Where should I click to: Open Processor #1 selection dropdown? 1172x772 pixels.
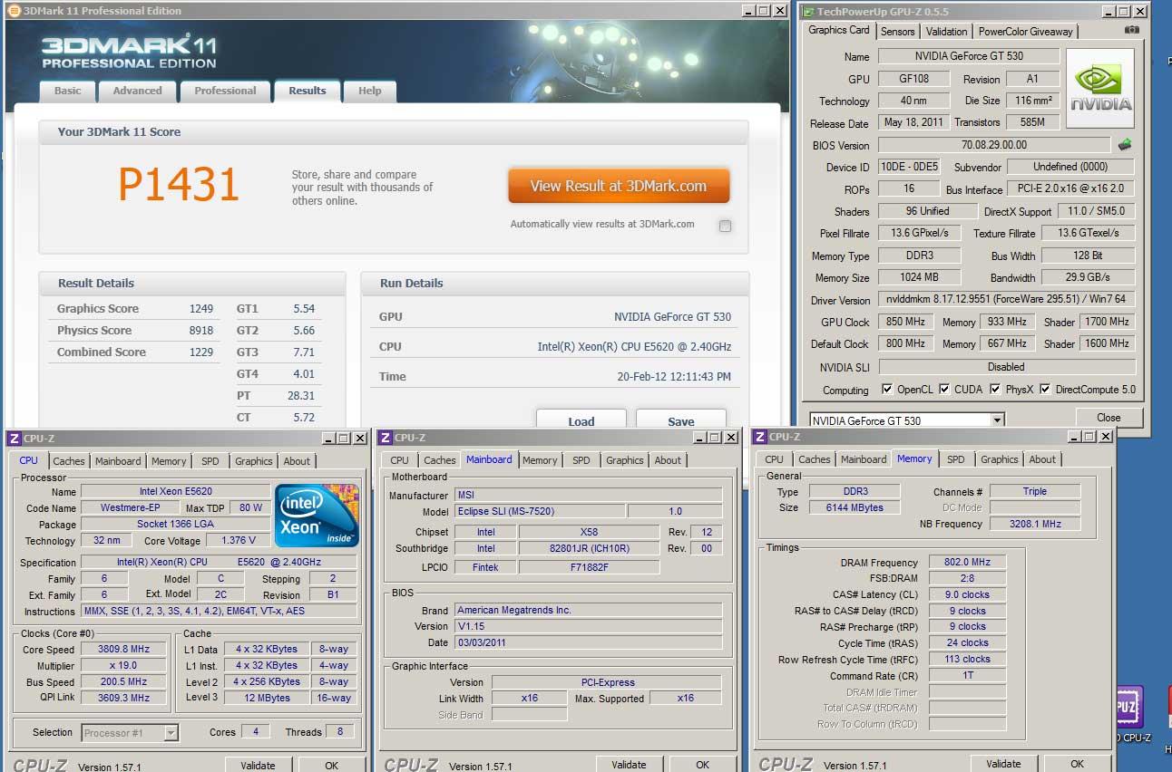(x=130, y=732)
